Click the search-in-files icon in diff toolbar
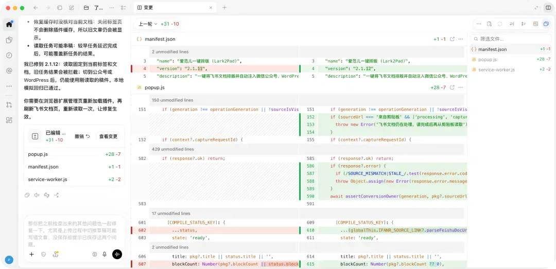The image size is (556, 269). [490, 24]
